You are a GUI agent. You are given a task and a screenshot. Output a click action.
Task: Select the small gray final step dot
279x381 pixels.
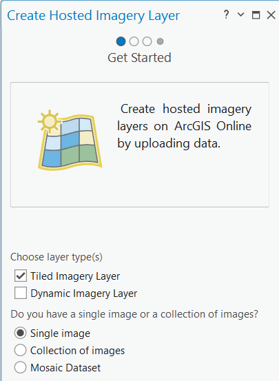(x=160, y=41)
